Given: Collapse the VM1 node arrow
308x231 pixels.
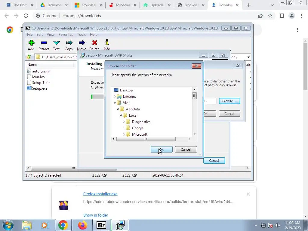Looking at the screenshot, I should coord(115,103).
